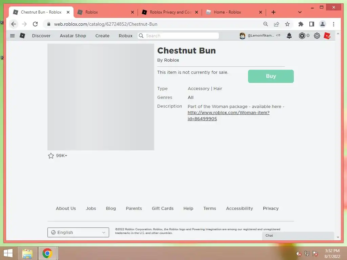Open the English language dropdown
Image resolution: width=347 pixels, height=260 pixels.
point(78,232)
